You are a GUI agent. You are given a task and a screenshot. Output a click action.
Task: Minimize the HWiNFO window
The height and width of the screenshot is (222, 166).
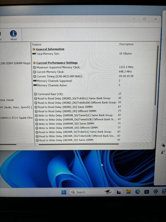[x=134, y=19]
